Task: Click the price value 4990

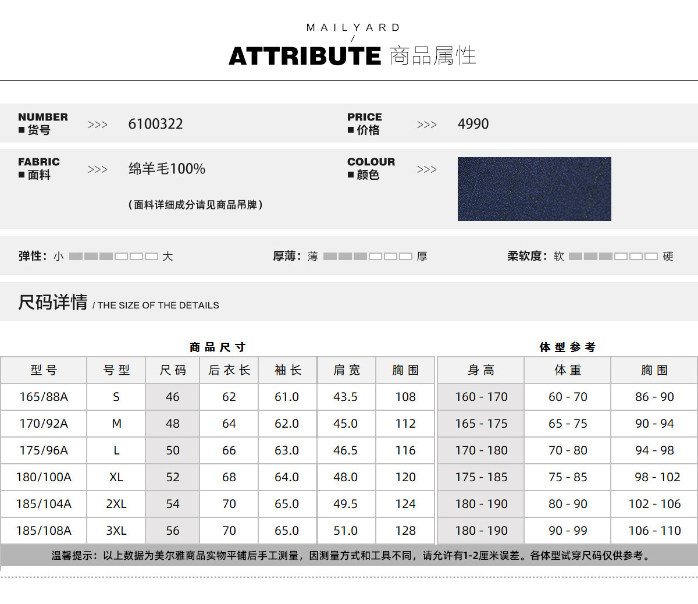Action: pos(473,124)
